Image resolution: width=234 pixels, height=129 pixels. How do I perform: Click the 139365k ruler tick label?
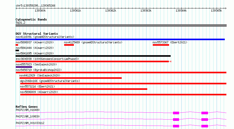pyautogui.click(x=216, y=11)
